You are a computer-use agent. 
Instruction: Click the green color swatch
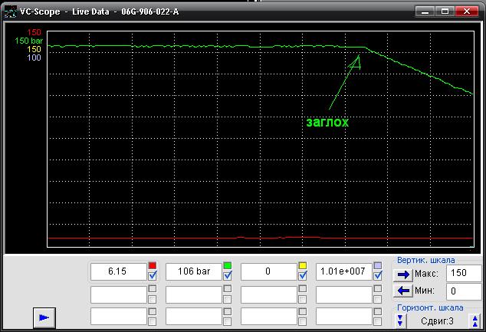coord(228,265)
